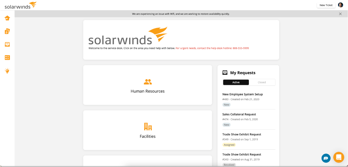
Task: Switch to the Active requests tab
Action: click(236, 82)
